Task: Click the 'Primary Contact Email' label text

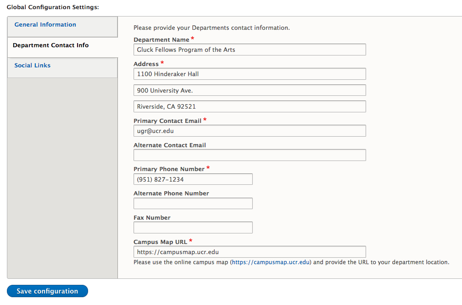Action: pyautogui.click(x=167, y=121)
